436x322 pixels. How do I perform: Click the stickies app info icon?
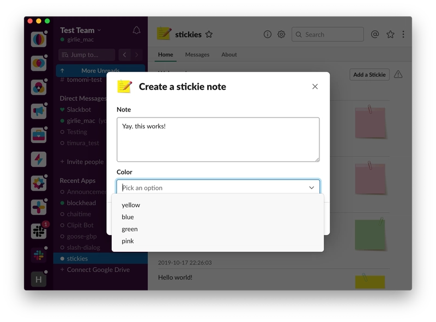(267, 34)
